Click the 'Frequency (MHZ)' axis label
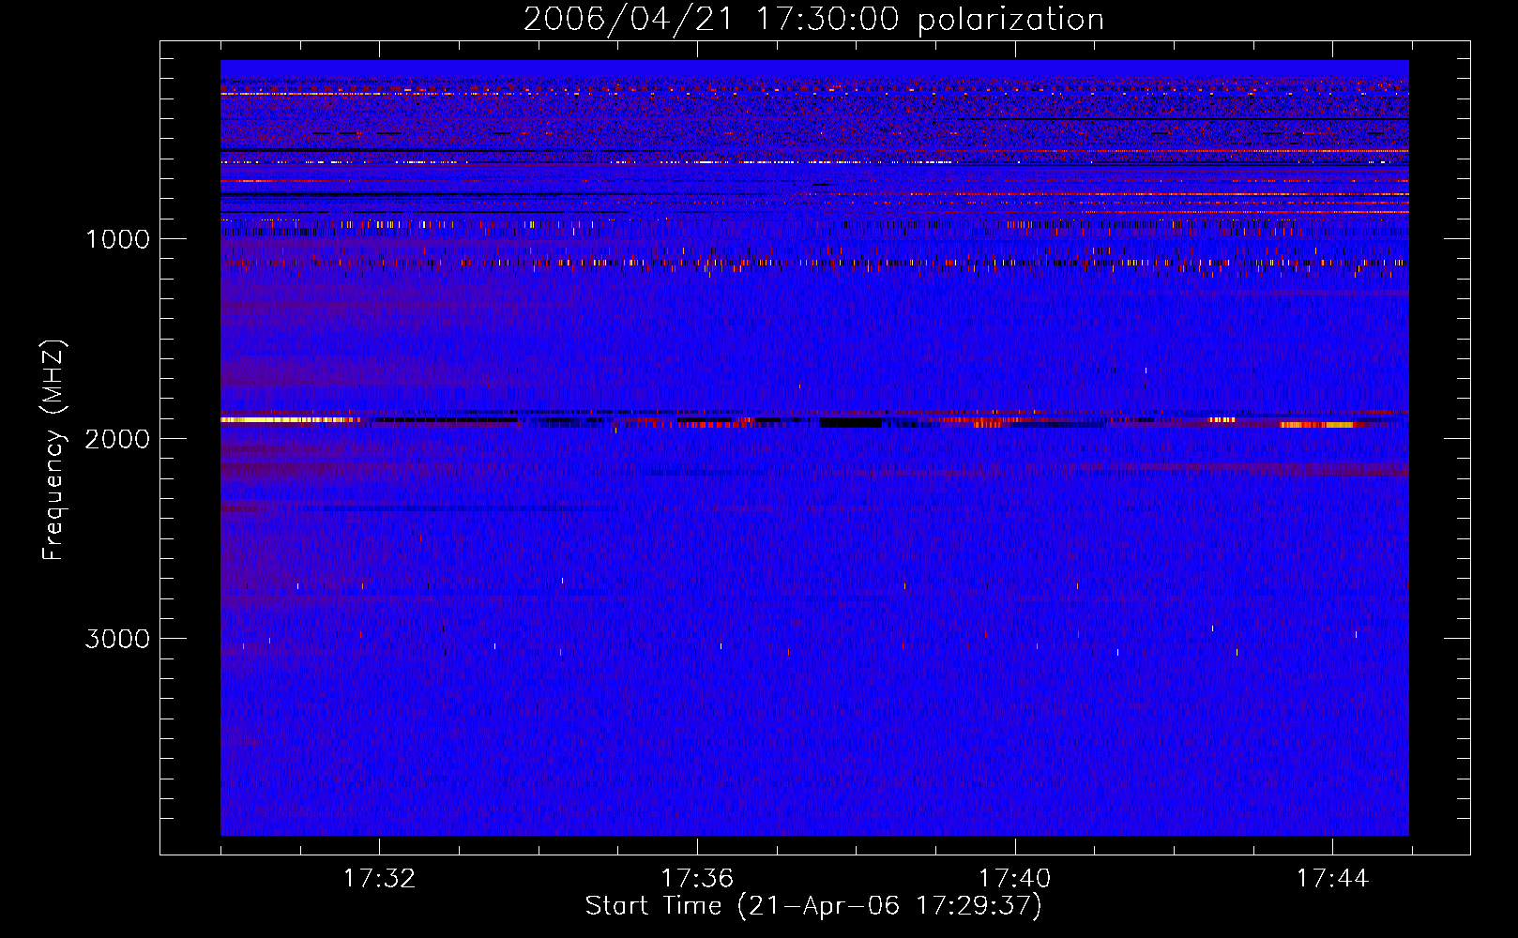This screenshot has height=938, width=1518. tap(53, 451)
